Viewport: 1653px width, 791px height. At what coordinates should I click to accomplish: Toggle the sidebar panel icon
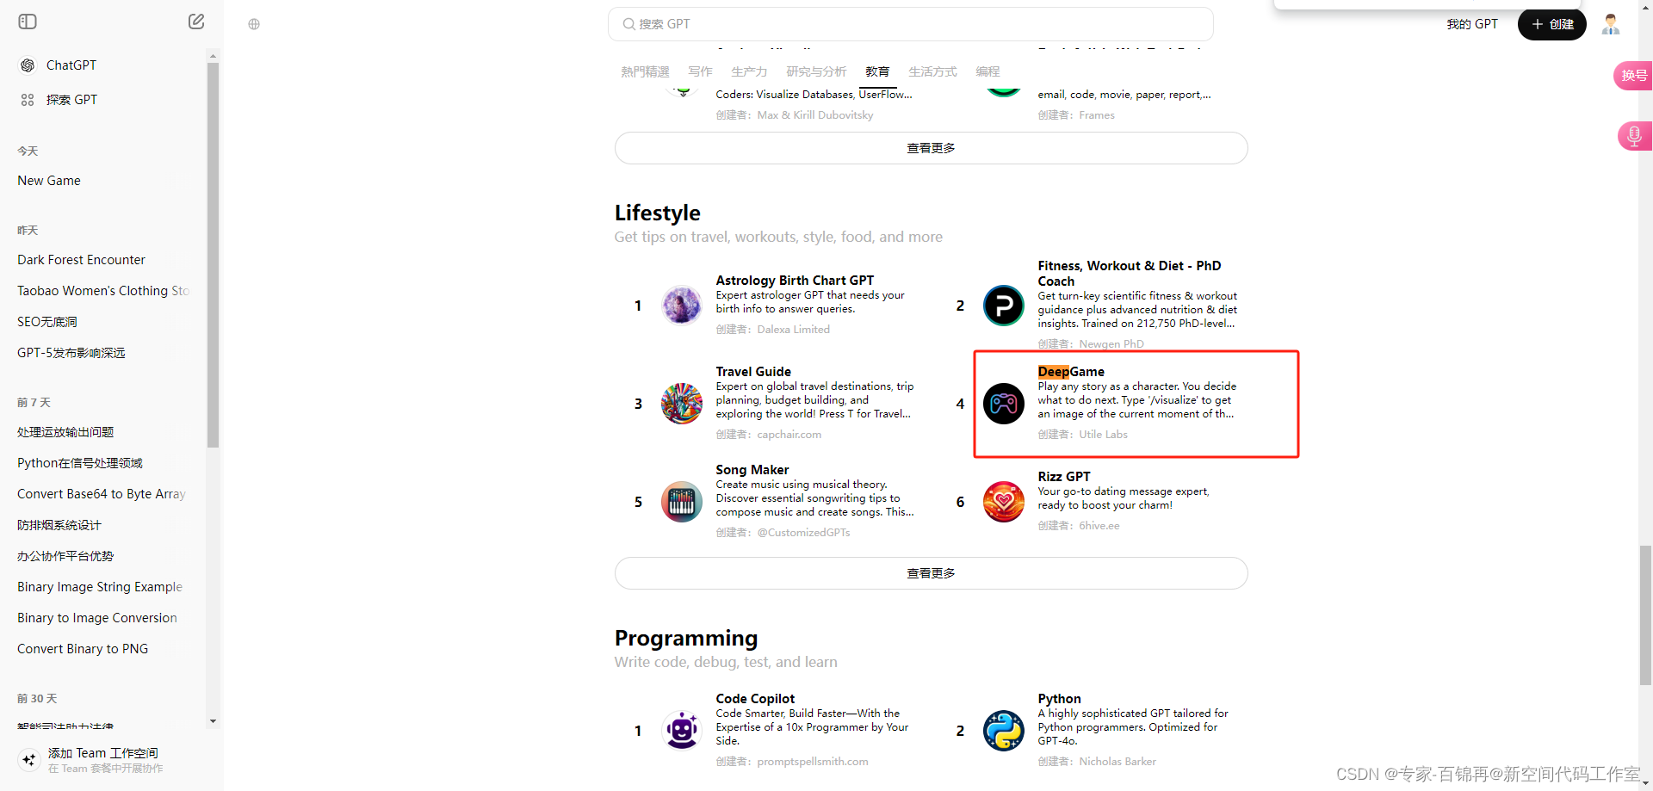[28, 22]
